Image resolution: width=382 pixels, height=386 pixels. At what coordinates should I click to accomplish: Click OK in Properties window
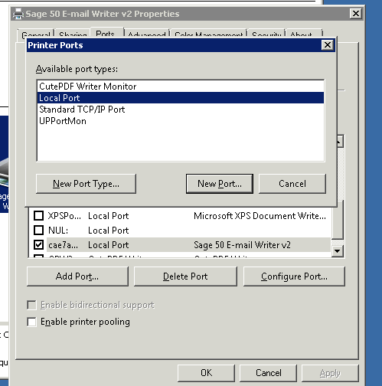pos(206,373)
